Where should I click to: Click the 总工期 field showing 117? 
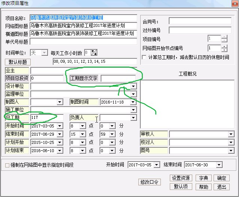(x=47, y=117)
